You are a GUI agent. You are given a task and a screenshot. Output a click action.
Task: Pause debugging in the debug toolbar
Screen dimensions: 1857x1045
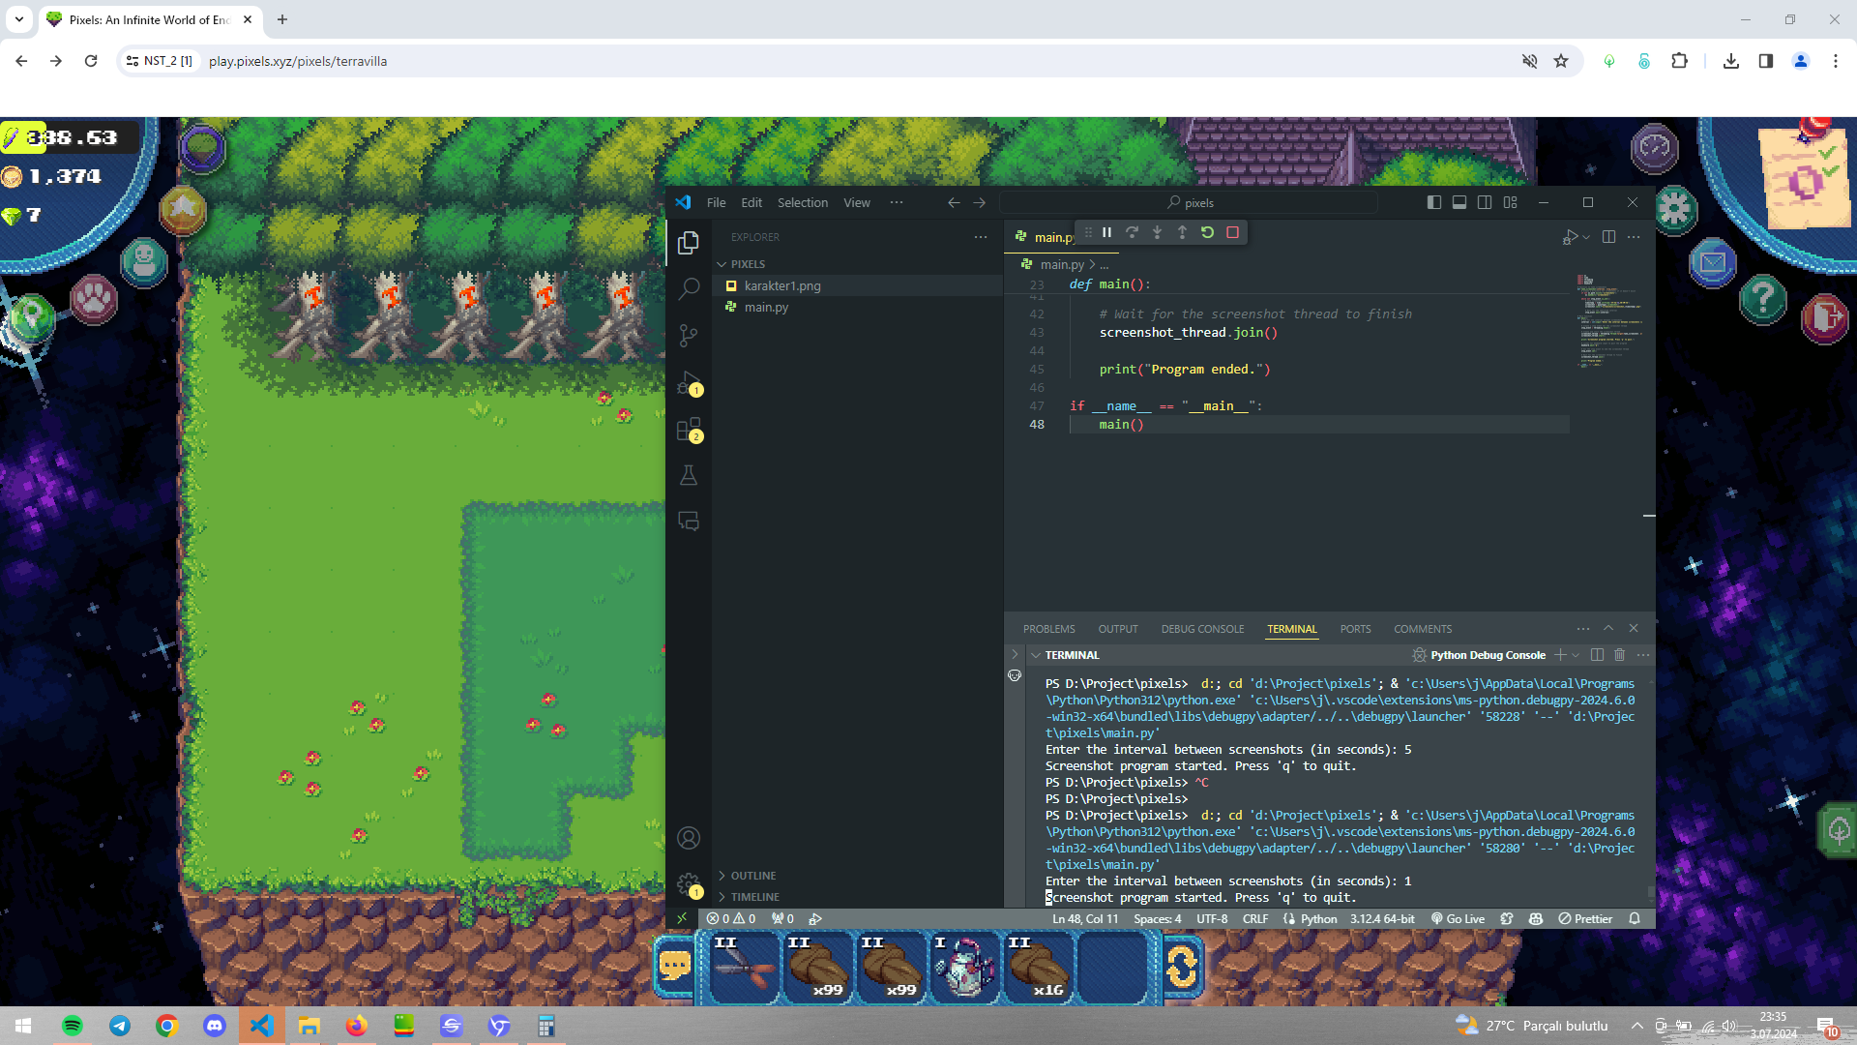(1106, 232)
